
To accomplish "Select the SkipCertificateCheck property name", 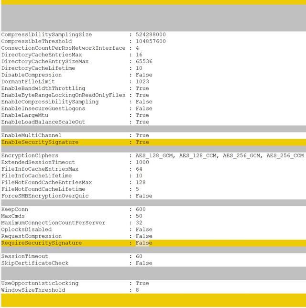I will [x=35, y=264].
